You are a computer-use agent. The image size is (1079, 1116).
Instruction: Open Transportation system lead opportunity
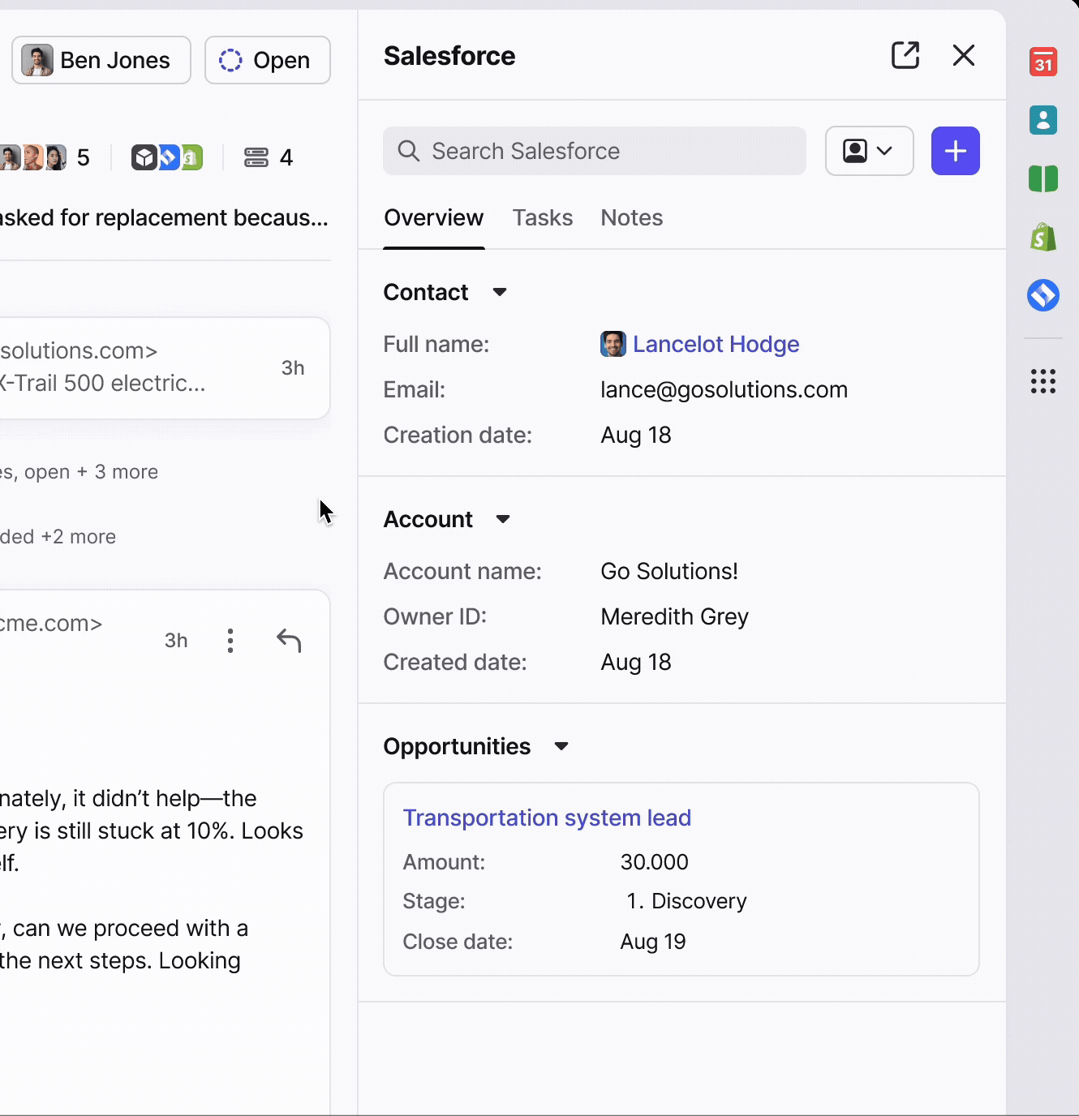coord(547,818)
